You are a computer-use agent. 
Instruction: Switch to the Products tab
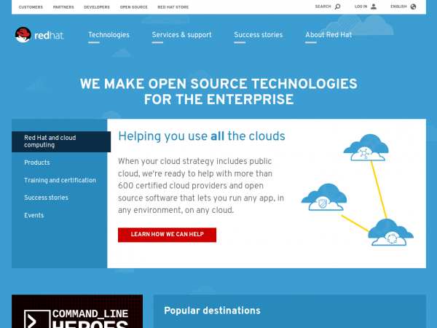click(37, 163)
